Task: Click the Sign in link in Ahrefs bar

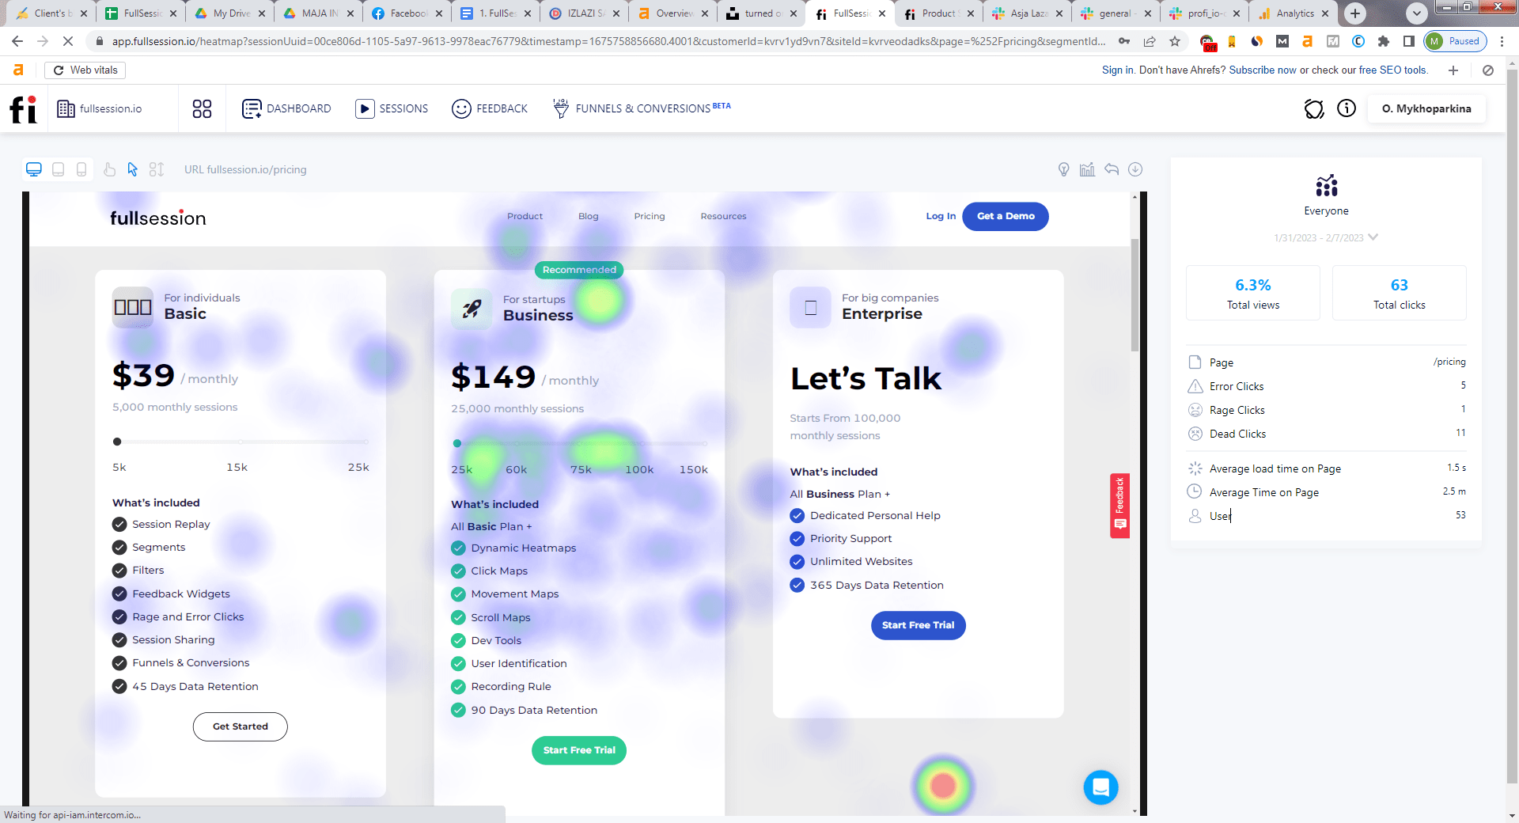Action: point(1118,70)
